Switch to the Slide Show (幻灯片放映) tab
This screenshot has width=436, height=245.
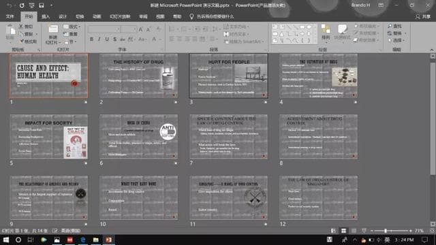[x=120, y=16]
